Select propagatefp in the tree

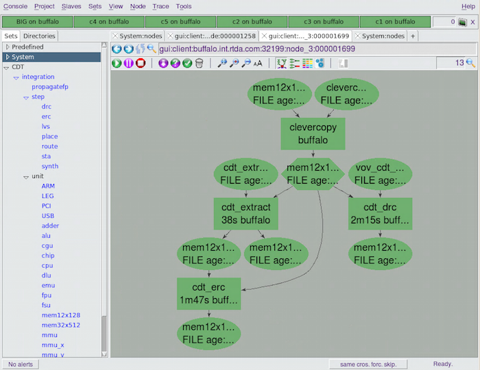coord(50,87)
